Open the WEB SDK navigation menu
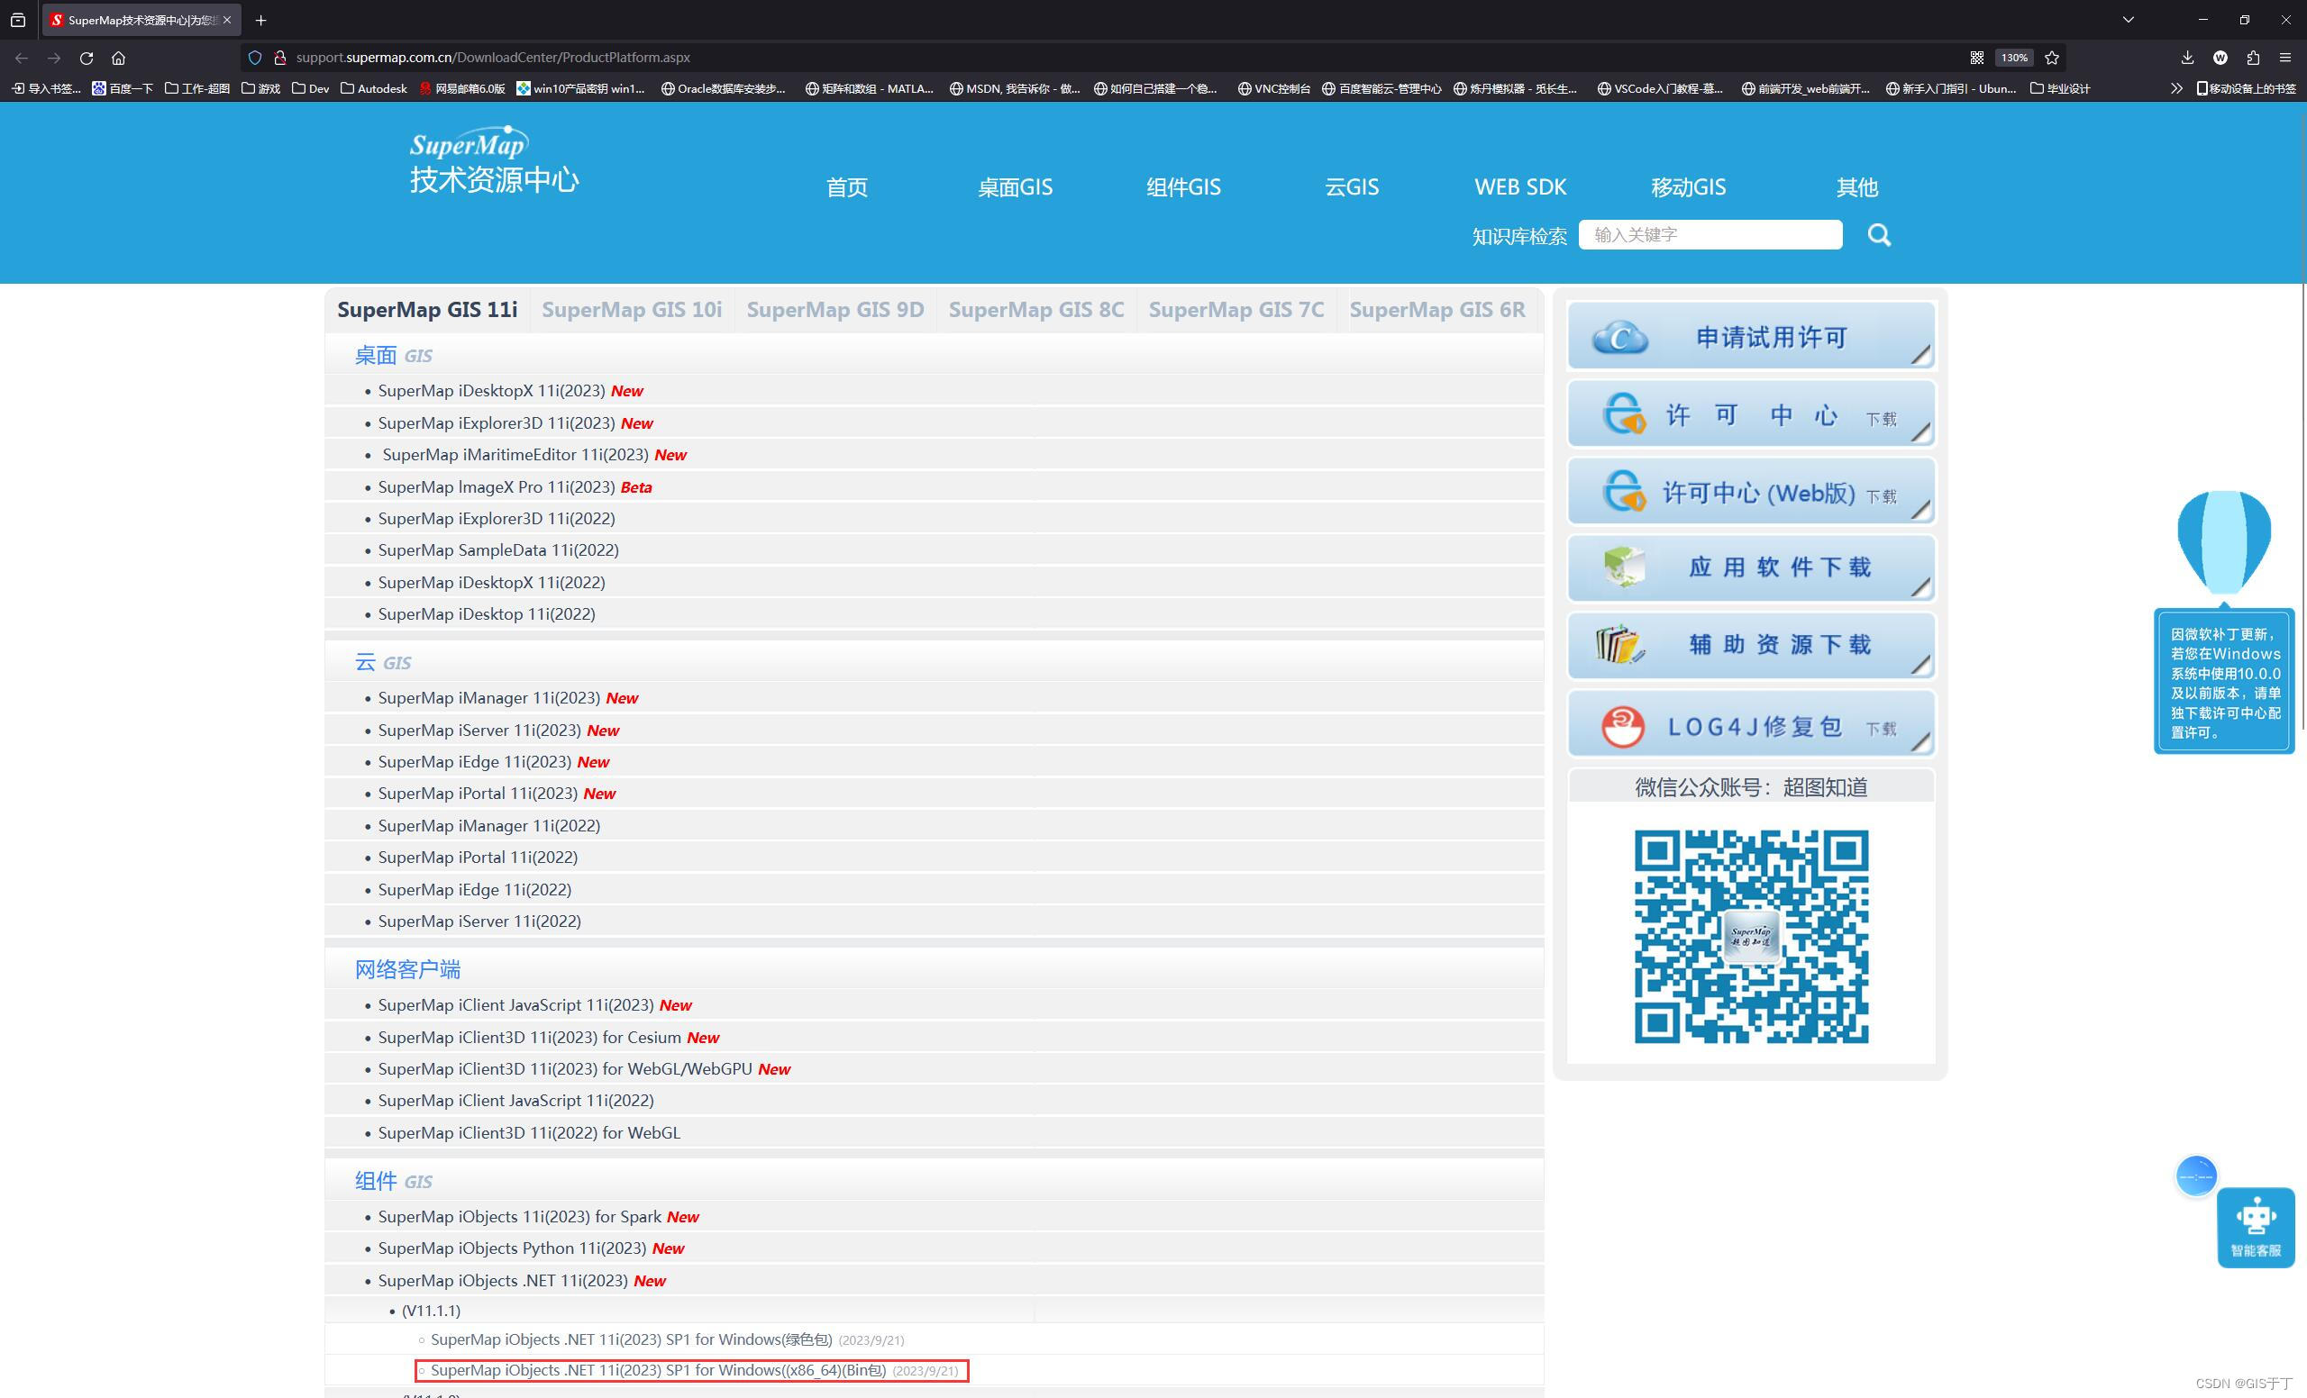The width and height of the screenshot is (2307, 1398). point(1520,187)
